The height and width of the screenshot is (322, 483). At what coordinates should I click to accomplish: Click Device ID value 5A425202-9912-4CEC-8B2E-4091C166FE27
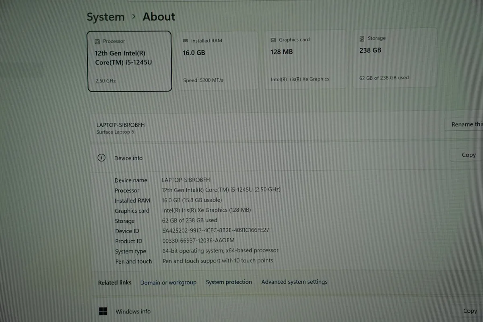215,230
